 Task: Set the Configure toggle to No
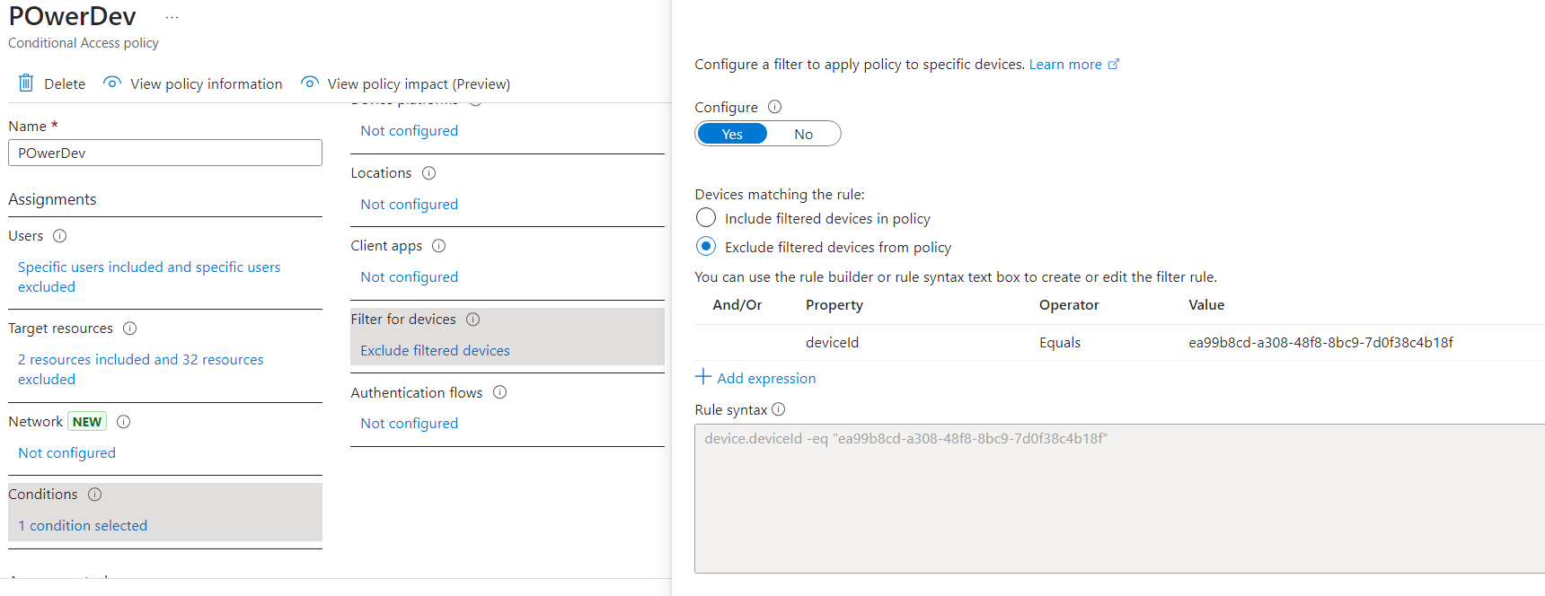[x=803, y=134]
